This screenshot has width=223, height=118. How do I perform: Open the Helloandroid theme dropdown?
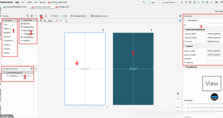(x=79, y=16)
